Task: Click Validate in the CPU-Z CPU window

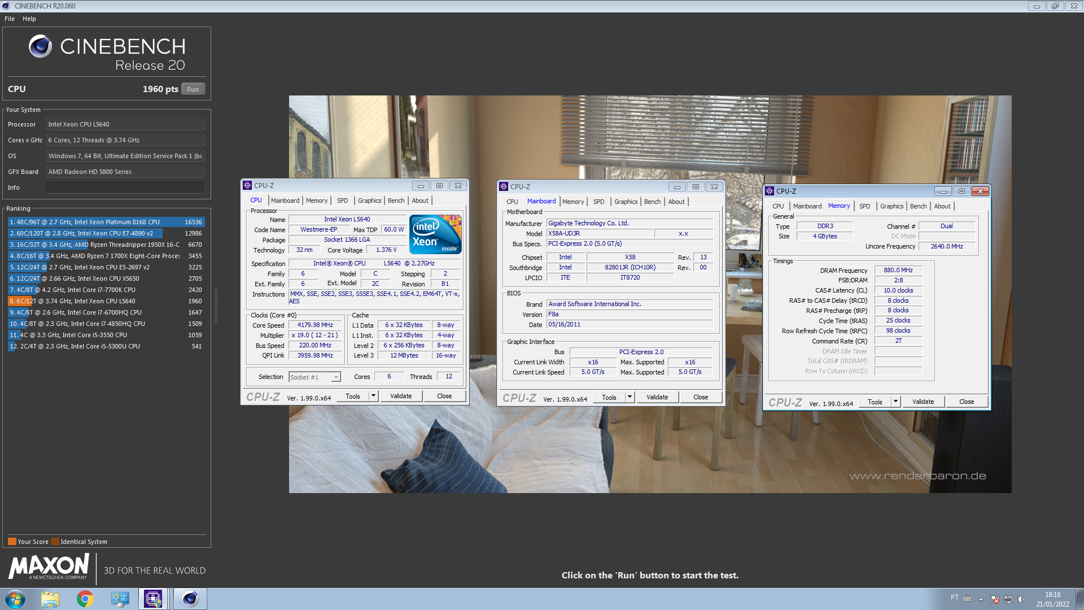Action: click(x=401, y=396)
